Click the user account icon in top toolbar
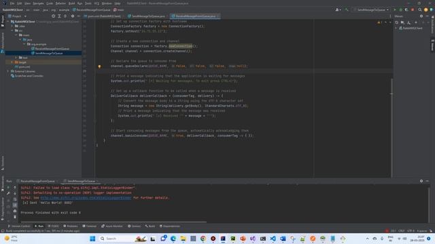This screenshot has height=244, width=435. pos(338,9)
